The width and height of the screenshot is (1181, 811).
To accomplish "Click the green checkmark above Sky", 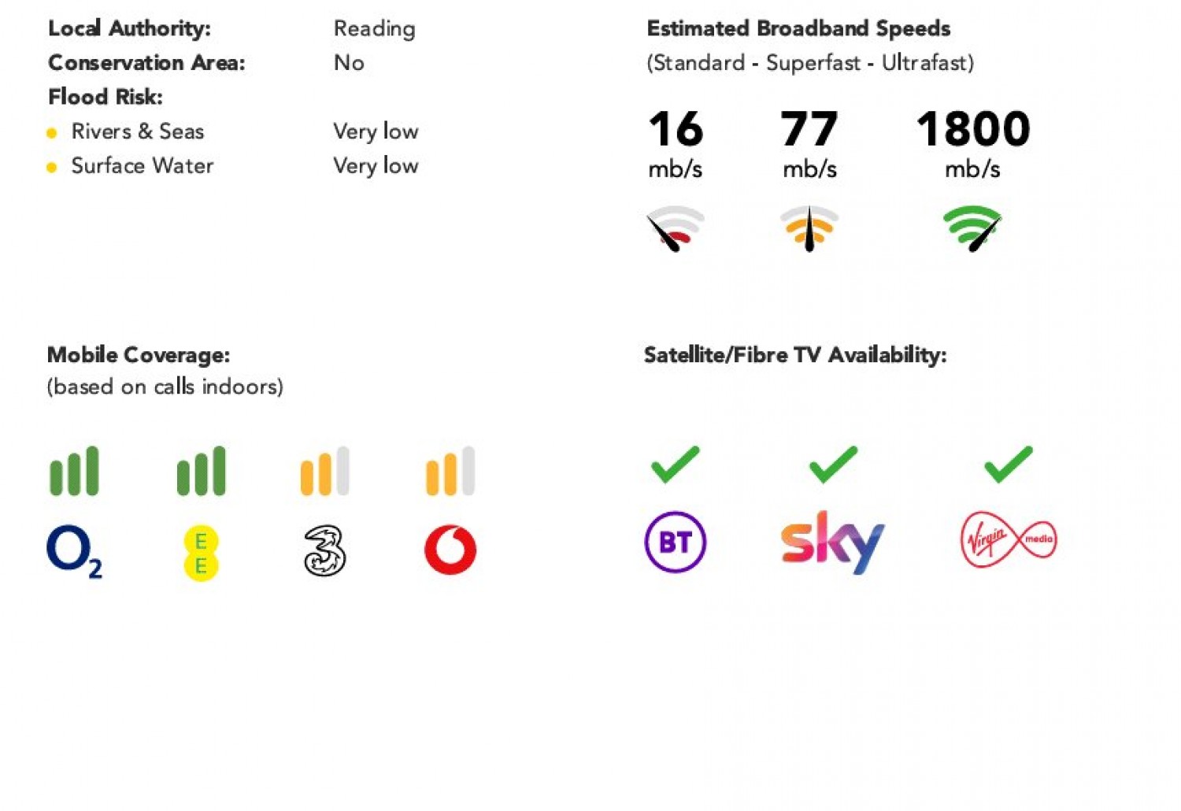I will coord(833,465).
